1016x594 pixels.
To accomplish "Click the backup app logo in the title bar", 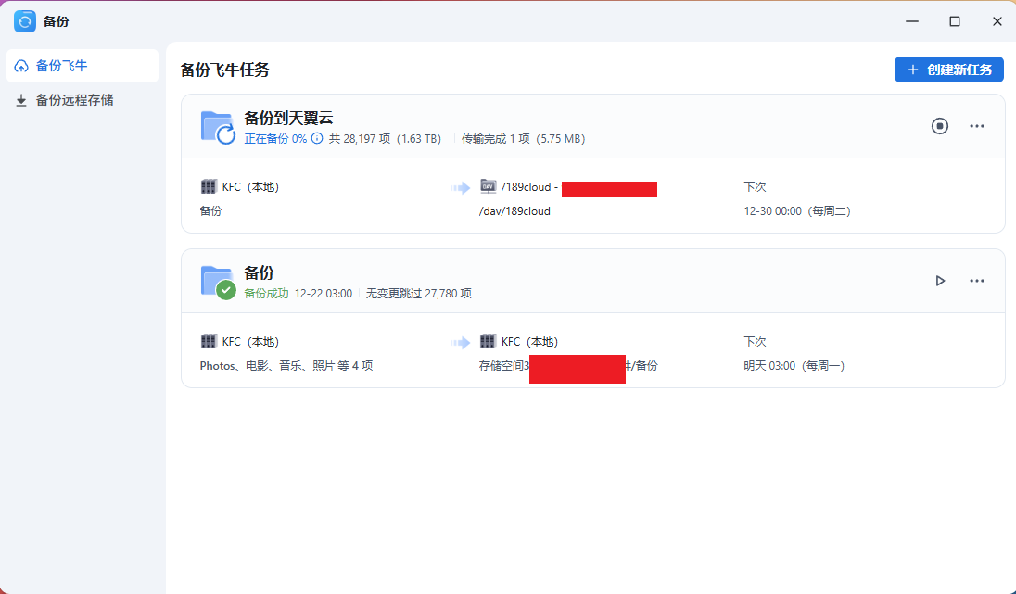I will click(x=25, y=20).
